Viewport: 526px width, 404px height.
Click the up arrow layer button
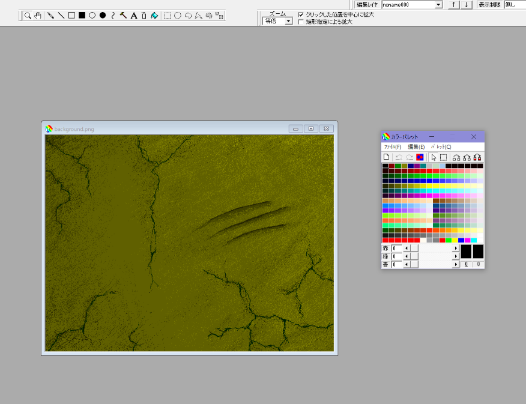(454, 5)
